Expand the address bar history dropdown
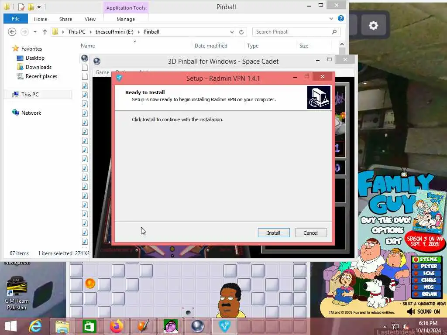The height and width of the screenshot is (335, 447). coord(232,32)
